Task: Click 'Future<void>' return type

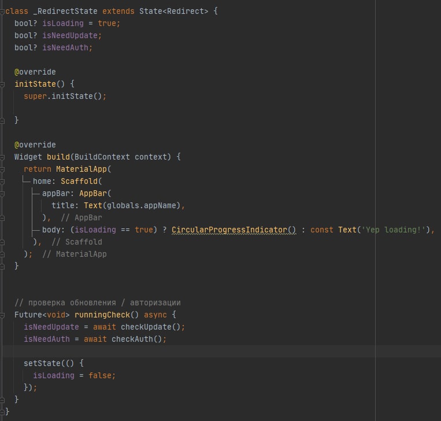Action: (x=42, y=315)
